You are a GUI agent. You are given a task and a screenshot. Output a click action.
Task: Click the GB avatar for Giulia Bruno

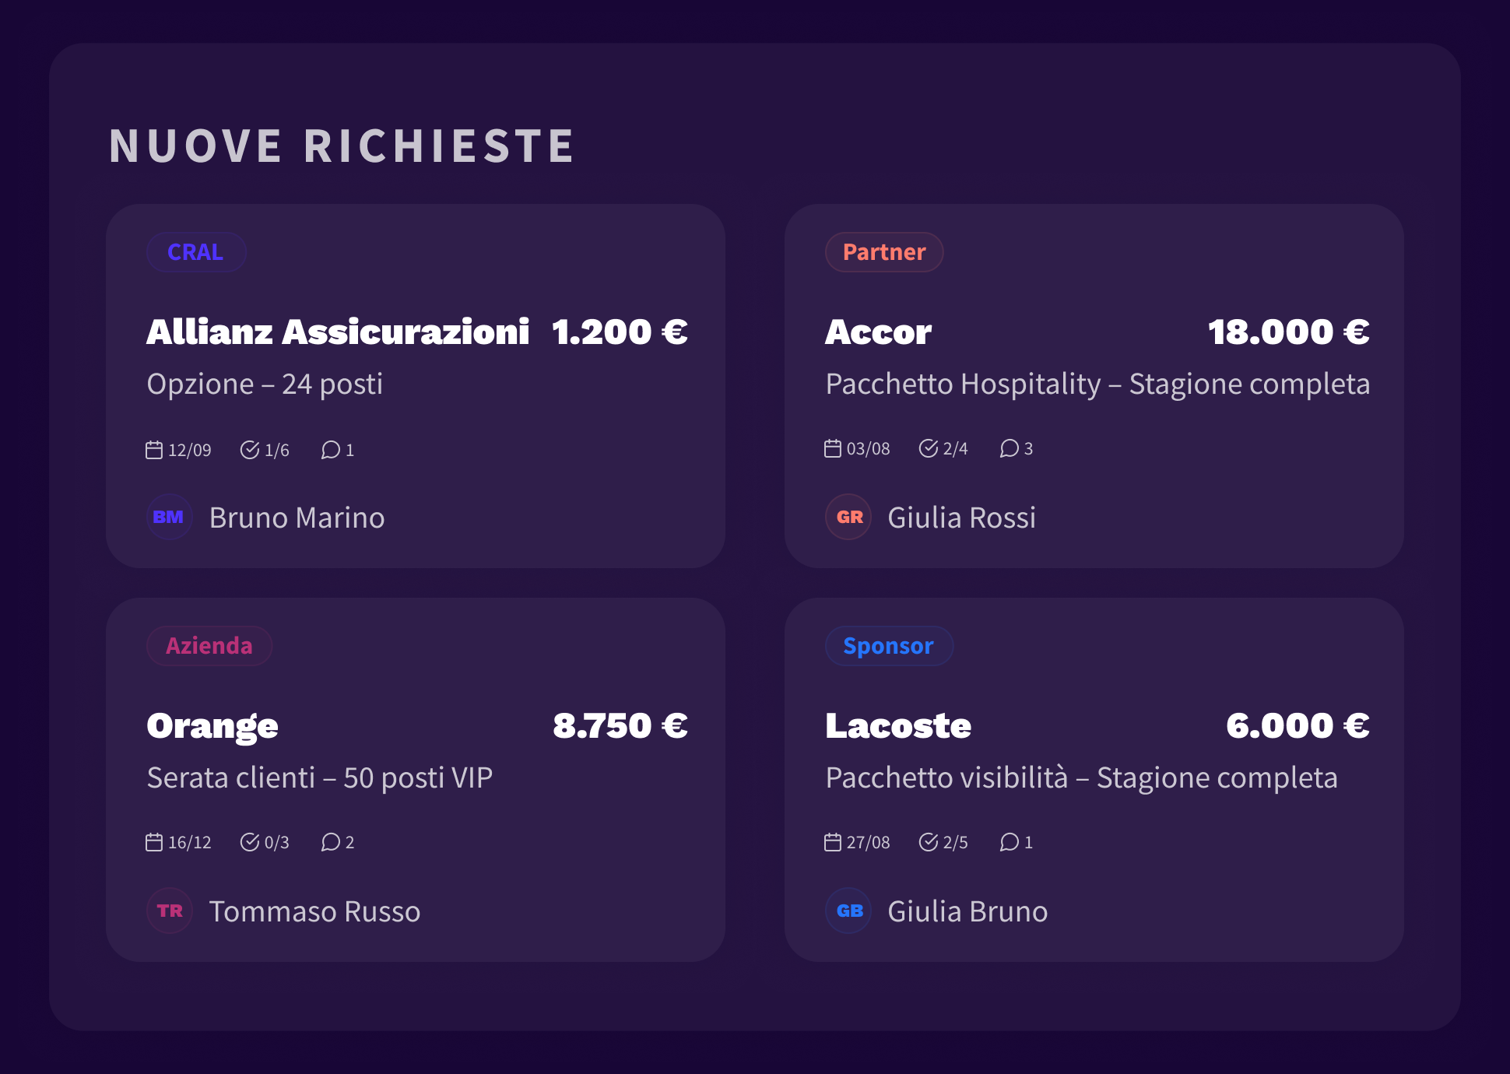(848, 911)
